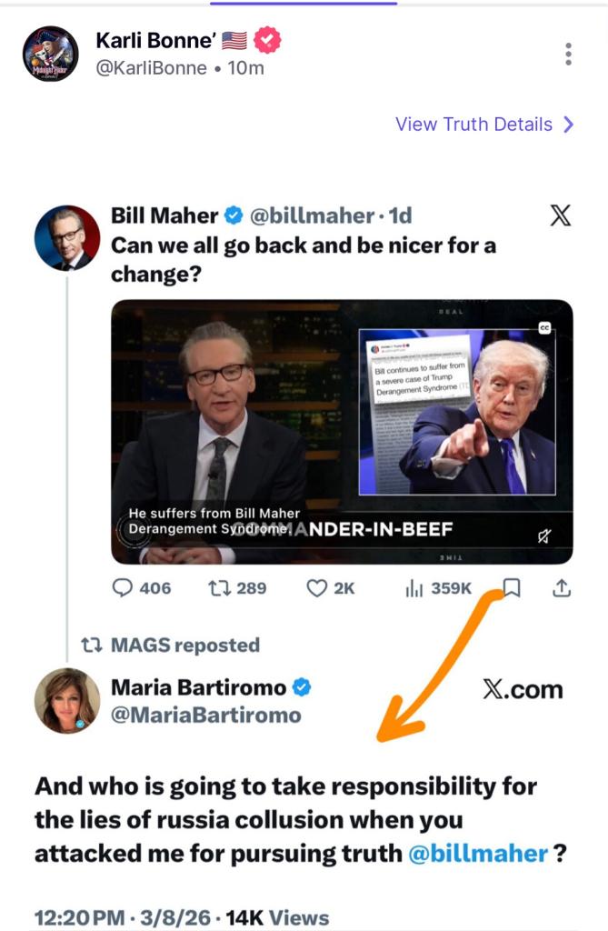The height and width of the screenshot is (931, 608).
Task: Bookmark Bill Maher's post
Action: (512, 588)
